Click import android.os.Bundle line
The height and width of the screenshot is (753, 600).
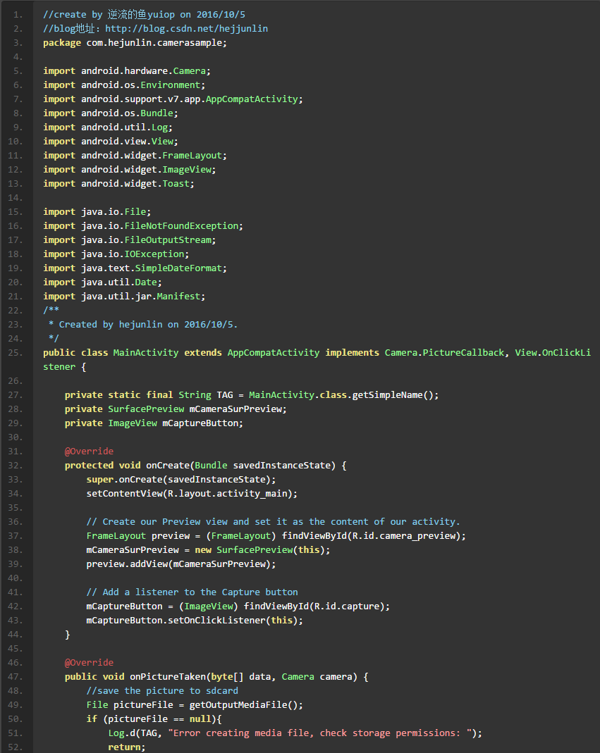click(x=110, y=113)
